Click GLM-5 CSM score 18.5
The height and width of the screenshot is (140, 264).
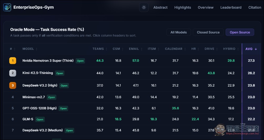(x=118, y=119)
